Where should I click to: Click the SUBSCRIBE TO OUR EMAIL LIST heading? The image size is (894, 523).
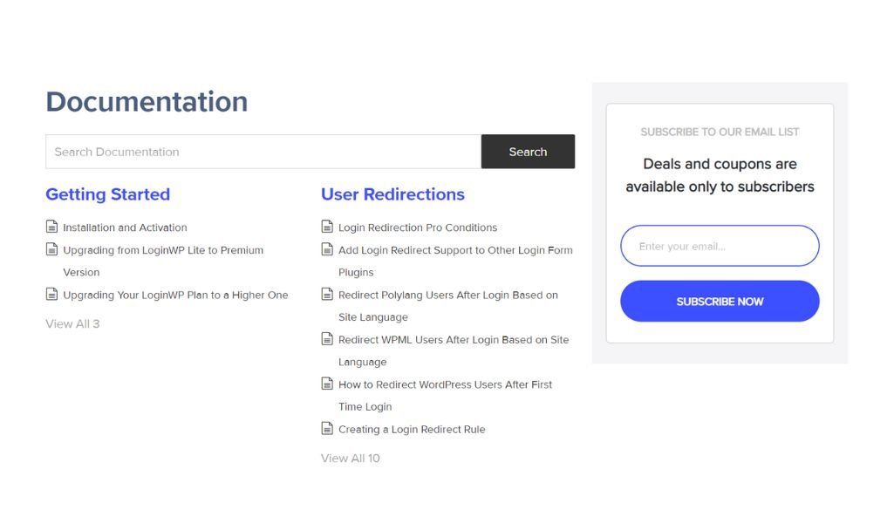tap(720, 132)
